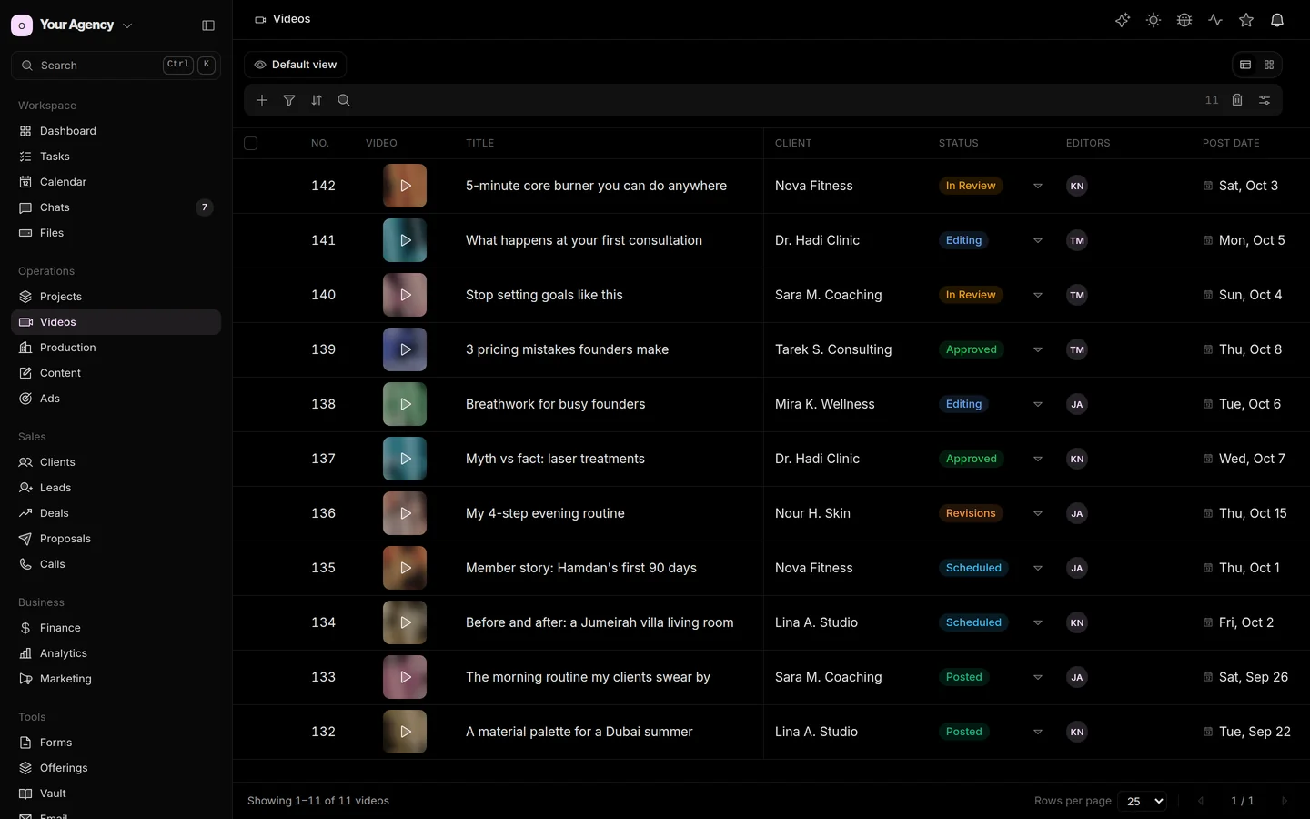Navigate to Proposals in sidebar

click(116, 539)
